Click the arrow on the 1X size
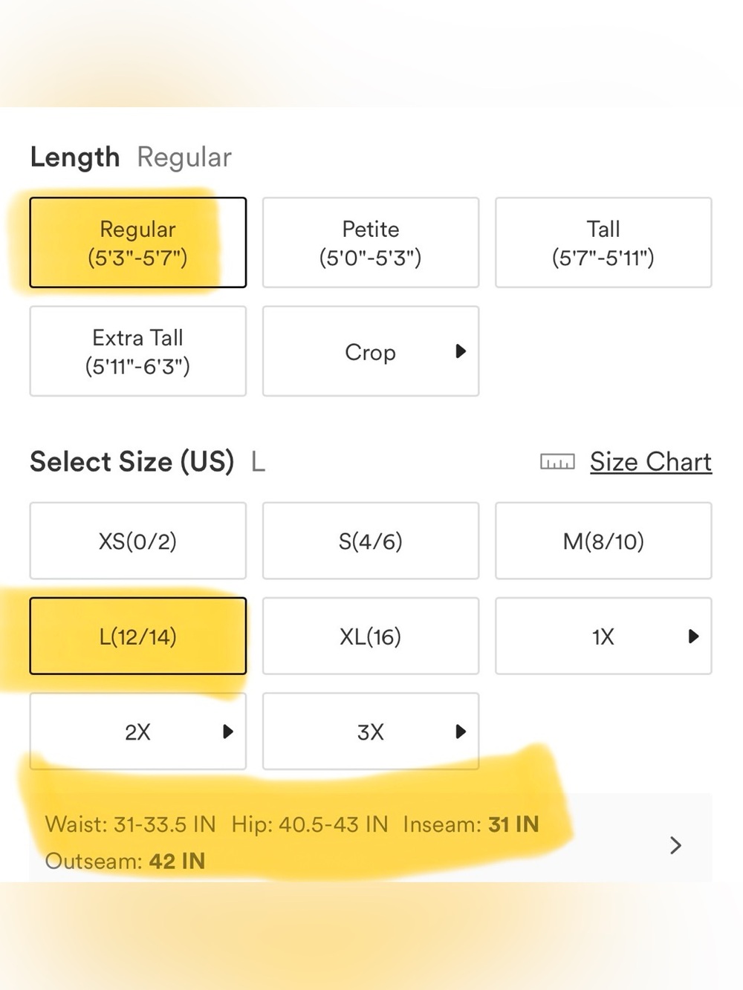This screenshot has width=743, height=990. pyautogui.click(x=693, y=636)
